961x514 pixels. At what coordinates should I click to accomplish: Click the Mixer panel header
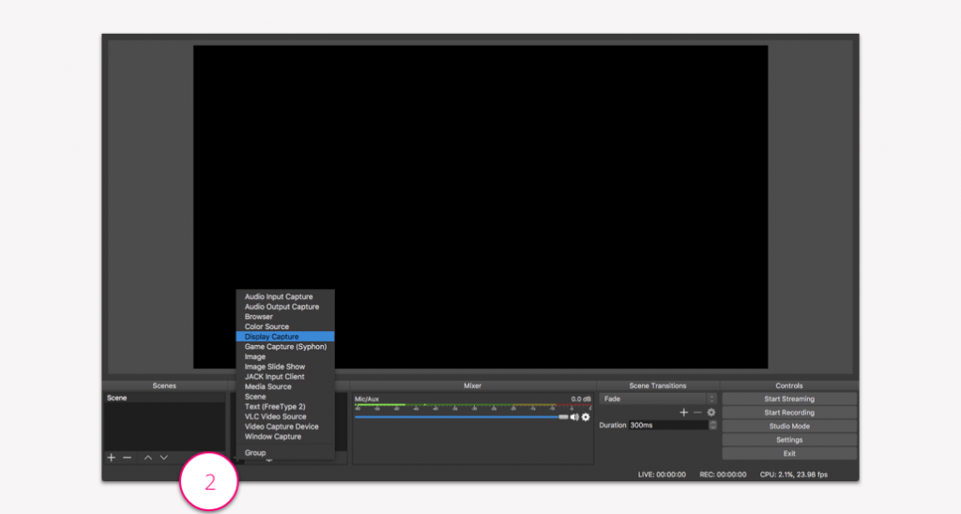click(473, 385)
